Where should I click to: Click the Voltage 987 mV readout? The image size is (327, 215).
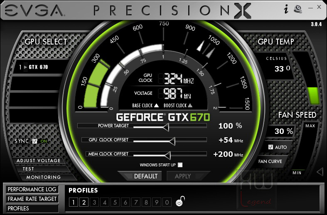177,94
